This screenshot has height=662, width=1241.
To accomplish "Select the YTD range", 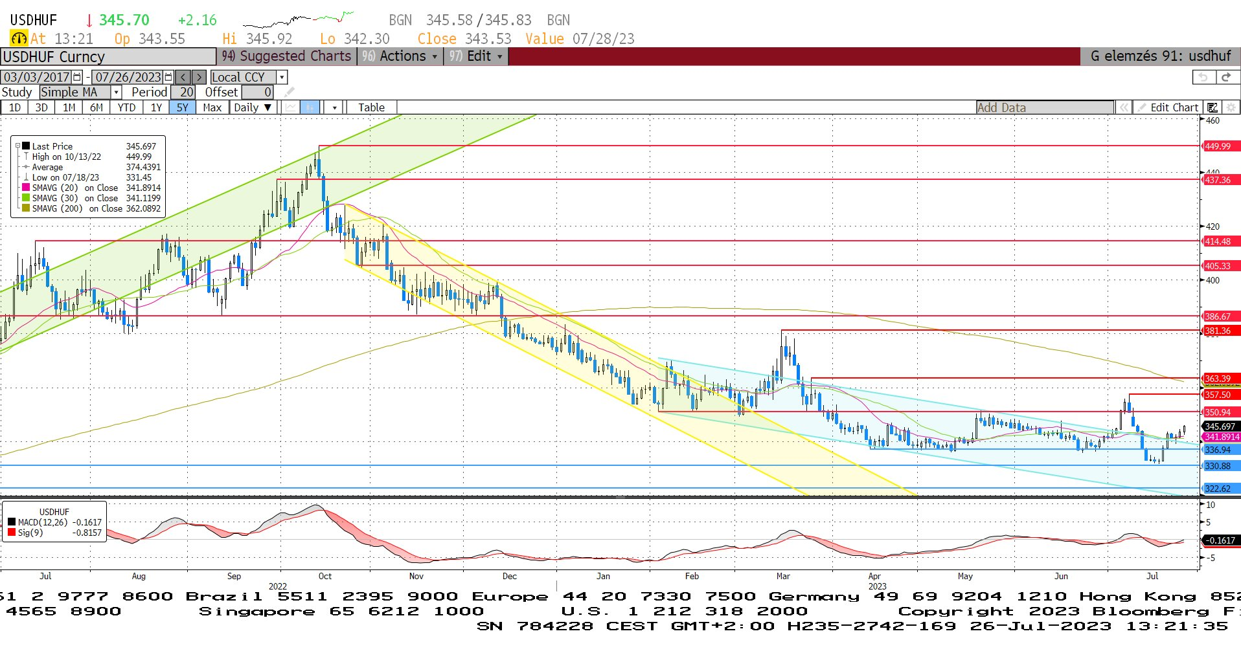I will point(126,107).
